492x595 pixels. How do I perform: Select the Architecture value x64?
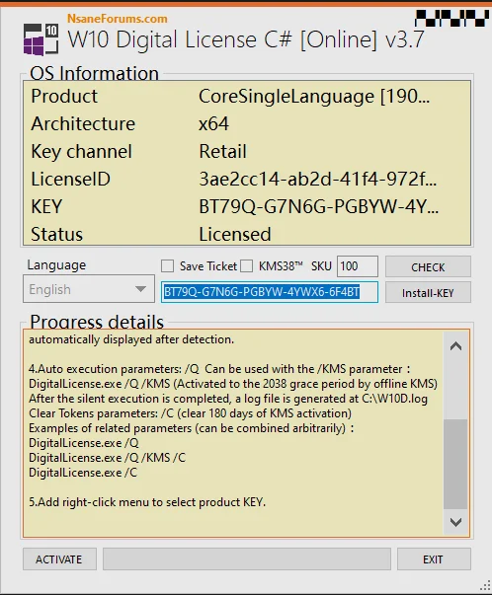click(213, 123)
